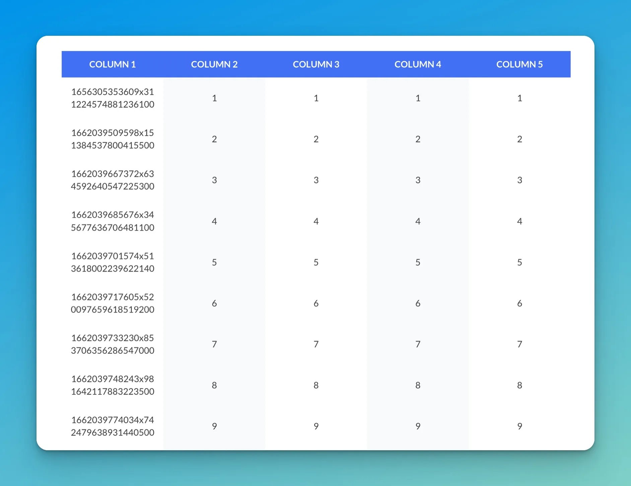Select the ID starting with 1662039701574x51
631x486 pixels.
point(113,262)
